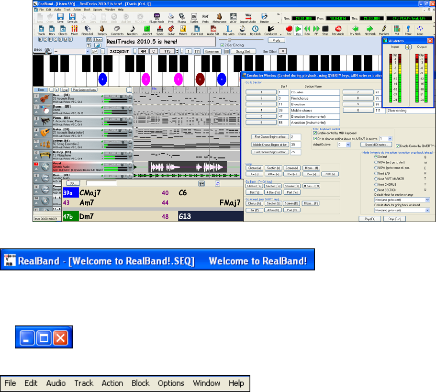This screenshot has width=436, height=392.
Task: Click the tempo 115 spinner arrows
Action: click(x=177, y=51)
